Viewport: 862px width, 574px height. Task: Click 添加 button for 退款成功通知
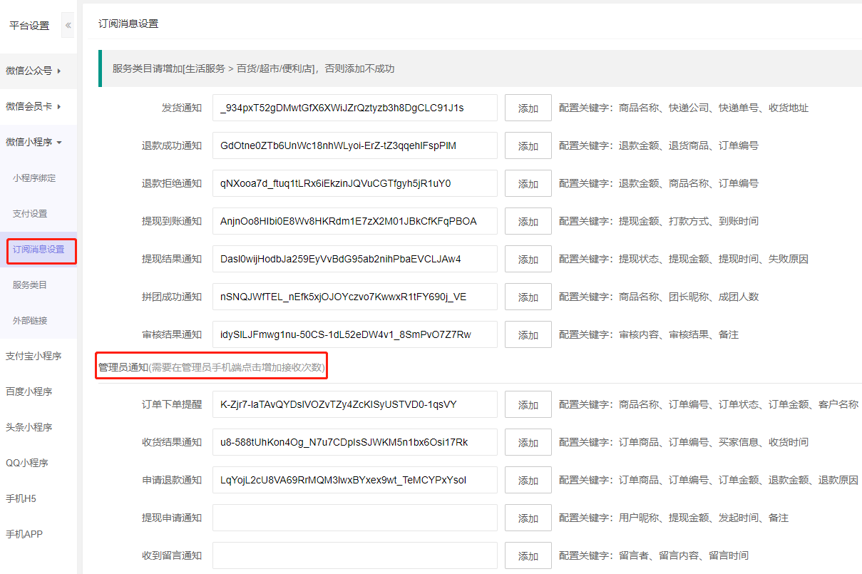528,146
